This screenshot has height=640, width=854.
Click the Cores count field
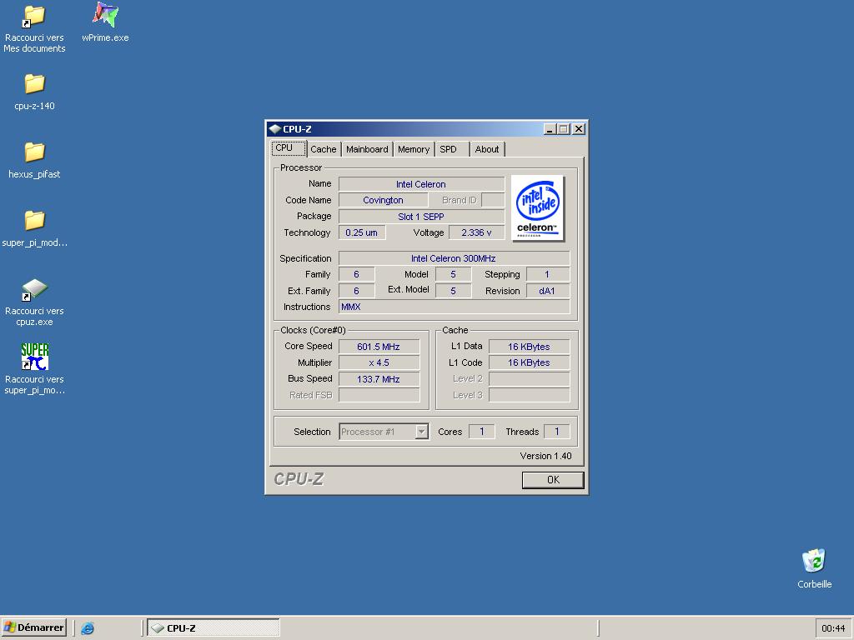pyautogui.click(x=481, y=432)
